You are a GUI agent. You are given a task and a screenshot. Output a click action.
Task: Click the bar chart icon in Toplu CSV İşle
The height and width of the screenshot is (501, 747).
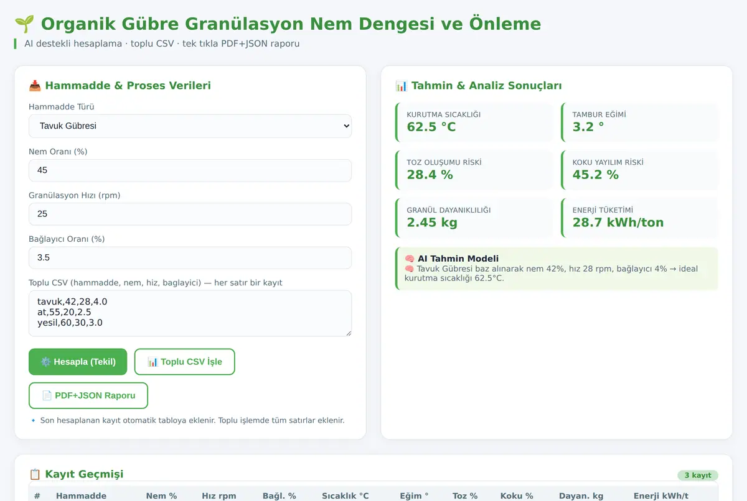(x=153, y=362)
